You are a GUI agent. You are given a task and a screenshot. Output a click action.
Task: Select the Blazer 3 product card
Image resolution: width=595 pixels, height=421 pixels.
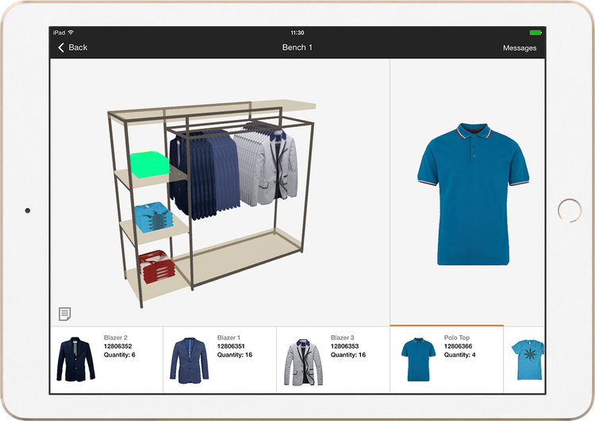coord(333,360)
